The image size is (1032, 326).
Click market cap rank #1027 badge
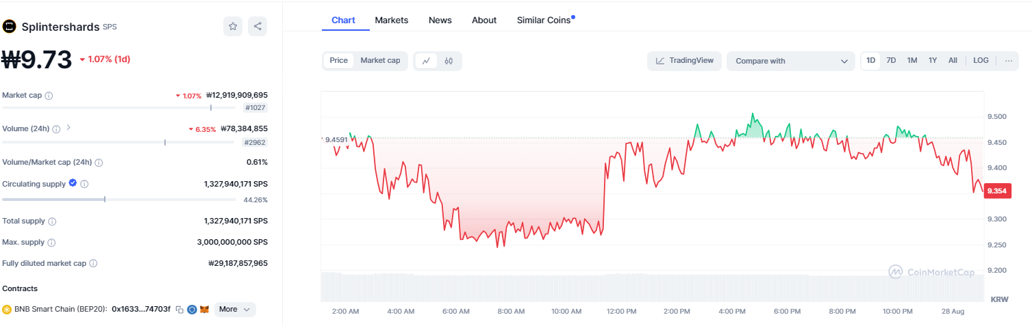[x=255, y=108]
